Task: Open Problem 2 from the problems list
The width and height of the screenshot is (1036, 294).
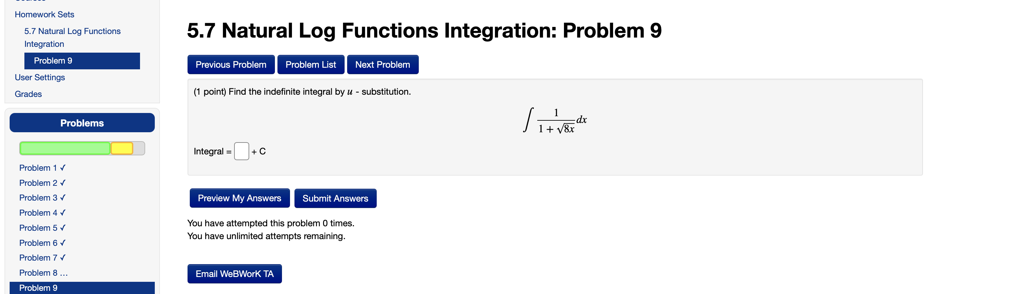Action: coord(38,183)
